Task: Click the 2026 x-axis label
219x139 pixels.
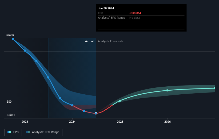Action: pos(168,122)
